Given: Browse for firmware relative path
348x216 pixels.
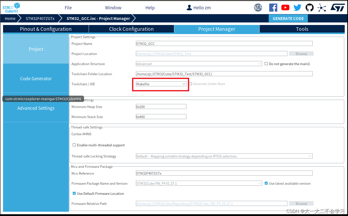Looking at the screenshot, I should 301,204.
